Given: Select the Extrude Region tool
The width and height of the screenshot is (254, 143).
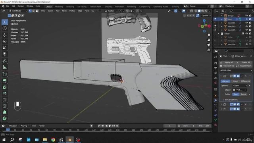Looking at the screenshot, I should (x=5, y=81).
